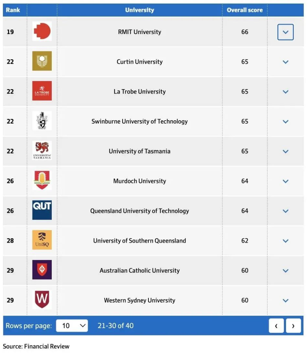Image resolution: width=307 pixels, height=354 pixels.
Task: Expand the Western Sydney University row
Action: [x=285, y=300]
